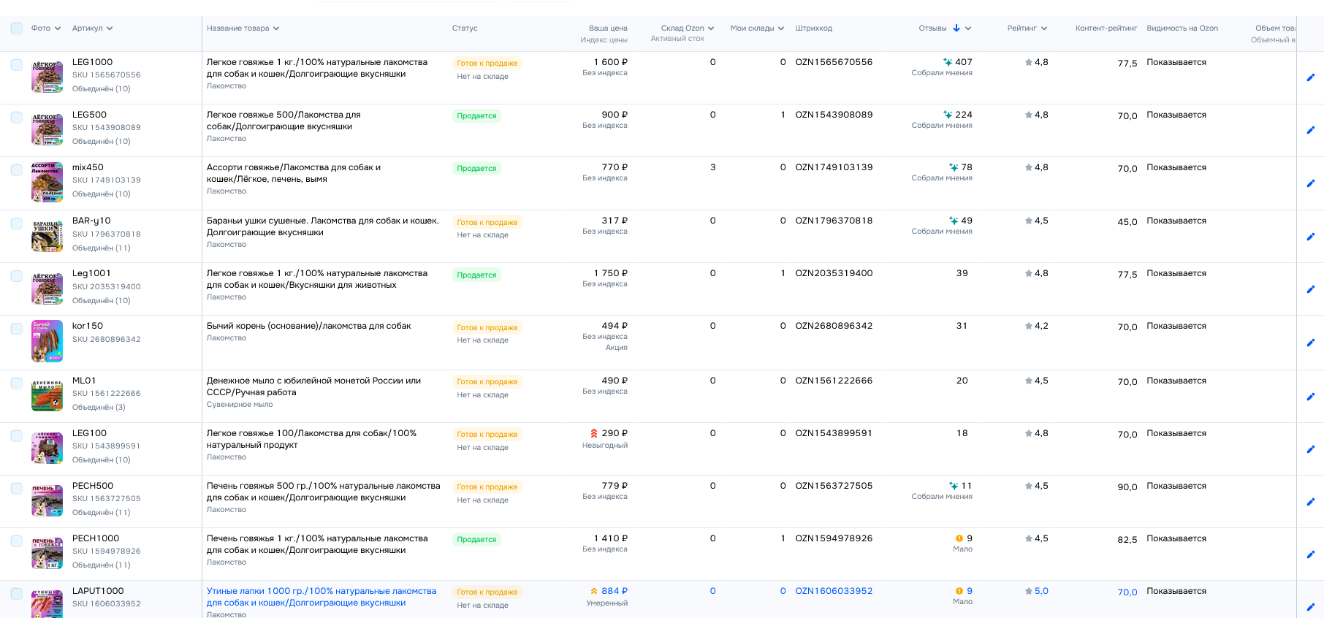The width and height of the screenshot is (1324, 618).
Task: Click the edit pencil icon for mix450
Action: [x=1310, y=183]
